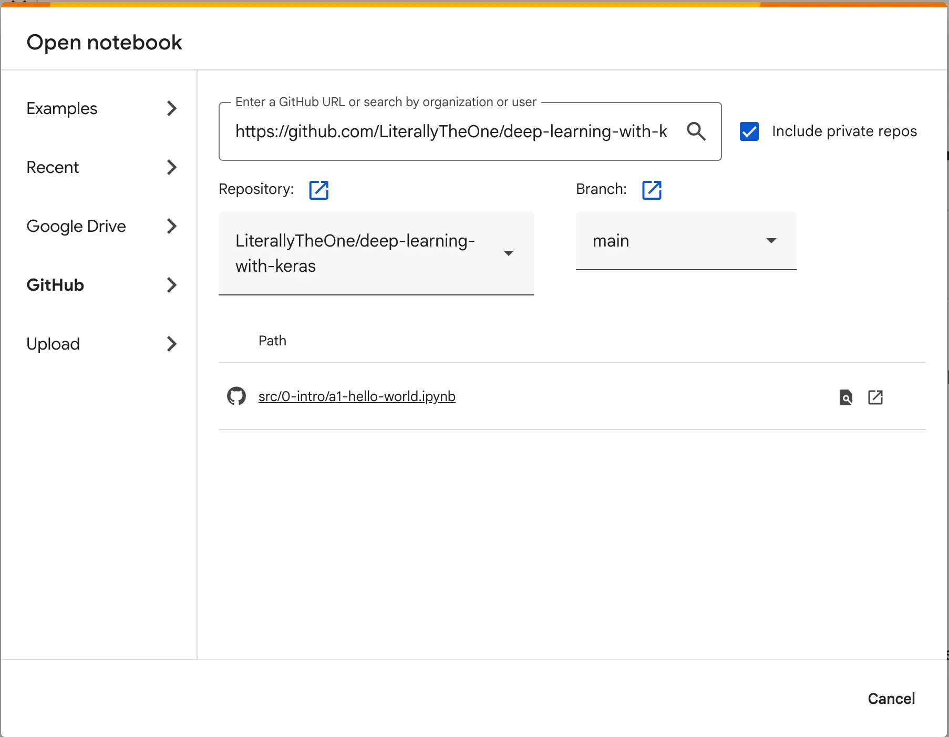Image resolution: width=949 pixels, height=737 pixels.
Task: Open a1-hello-world.ipynb in a new tab
Action: point(875,397)
